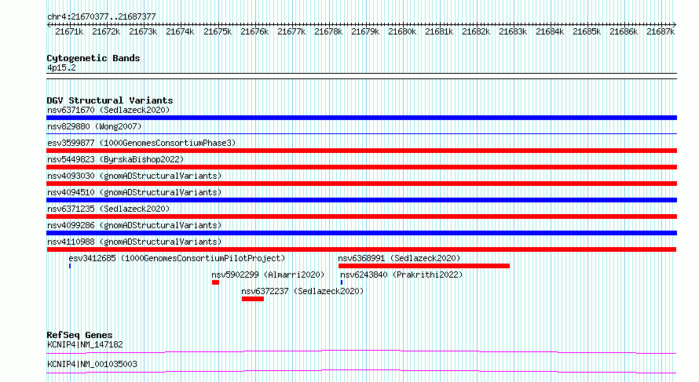
Task: Click the 21671k ruler label
Action: point(69,31)
